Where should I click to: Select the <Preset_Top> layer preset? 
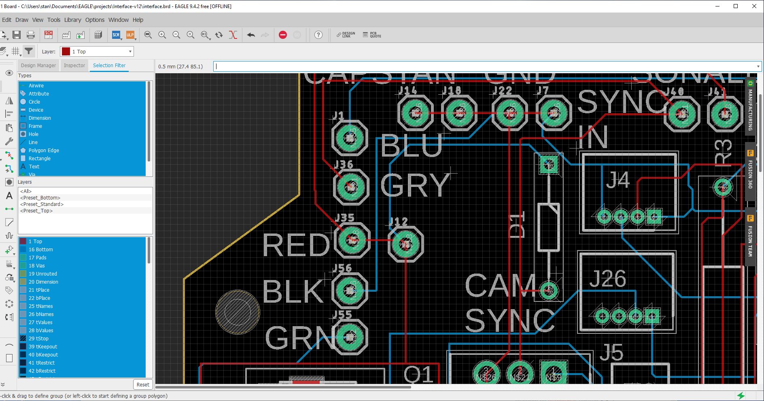pos(85,211)
